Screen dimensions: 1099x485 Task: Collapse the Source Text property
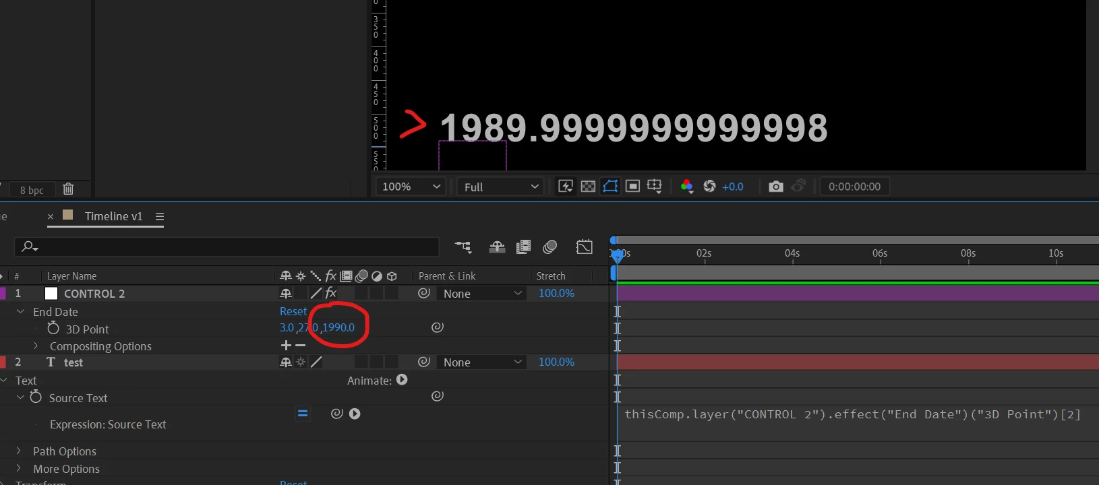[20, 397]
